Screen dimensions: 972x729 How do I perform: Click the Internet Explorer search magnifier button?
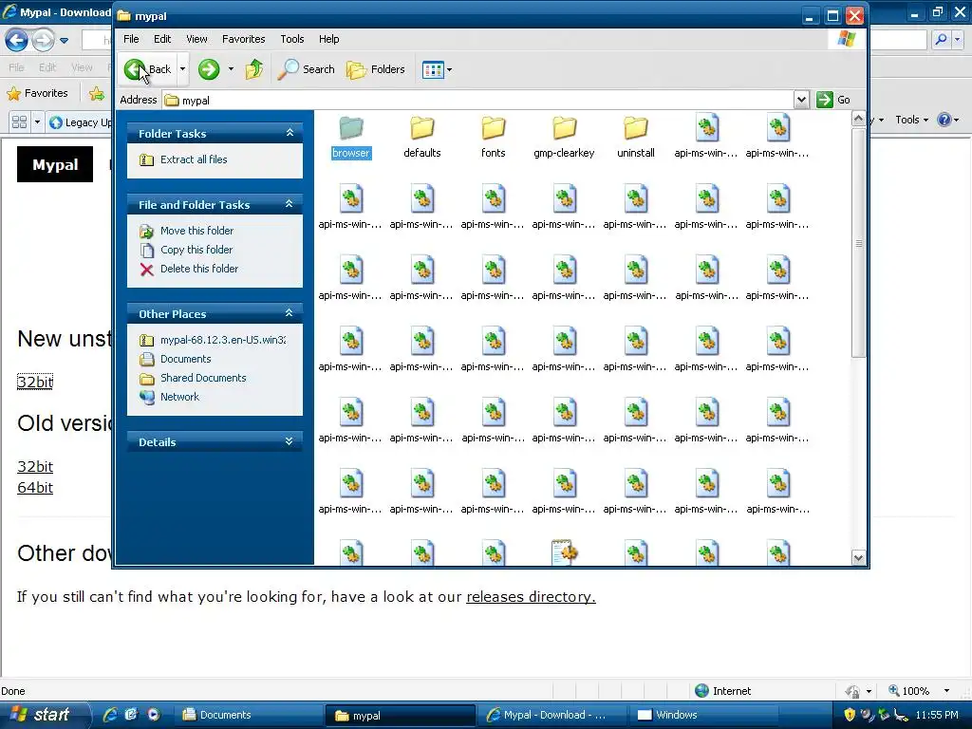941,40
